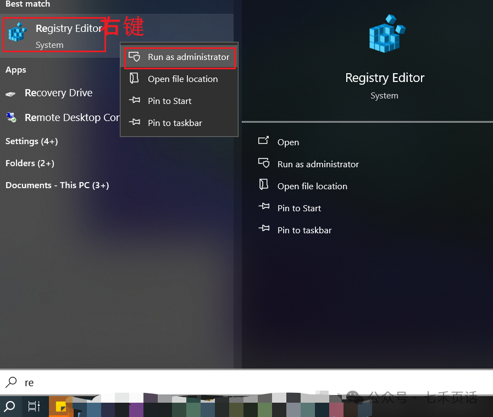Click file location icon in preview pane
Viewport: 493px width, 417px height.
tap(264, 184)
